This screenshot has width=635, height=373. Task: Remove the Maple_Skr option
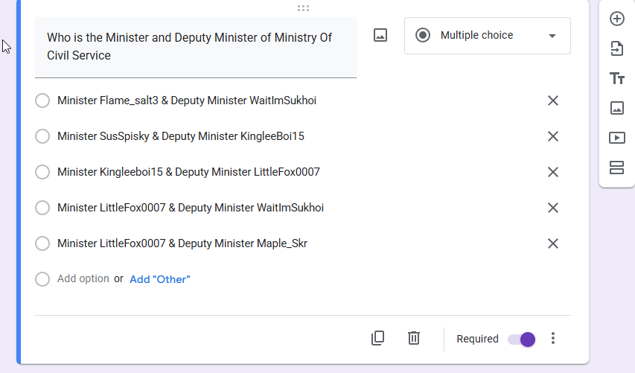click(x=553, y=243)
